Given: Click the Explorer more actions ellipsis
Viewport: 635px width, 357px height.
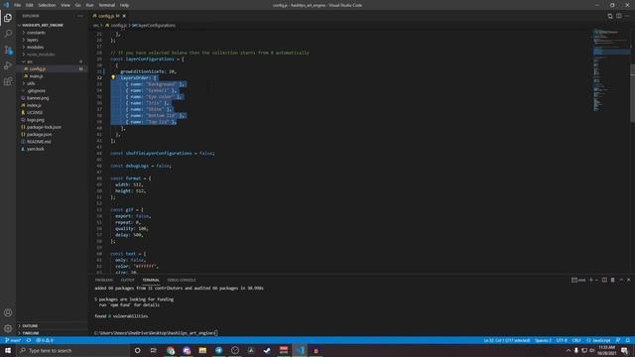Looking at the screenshot, I should click(80, 16).
